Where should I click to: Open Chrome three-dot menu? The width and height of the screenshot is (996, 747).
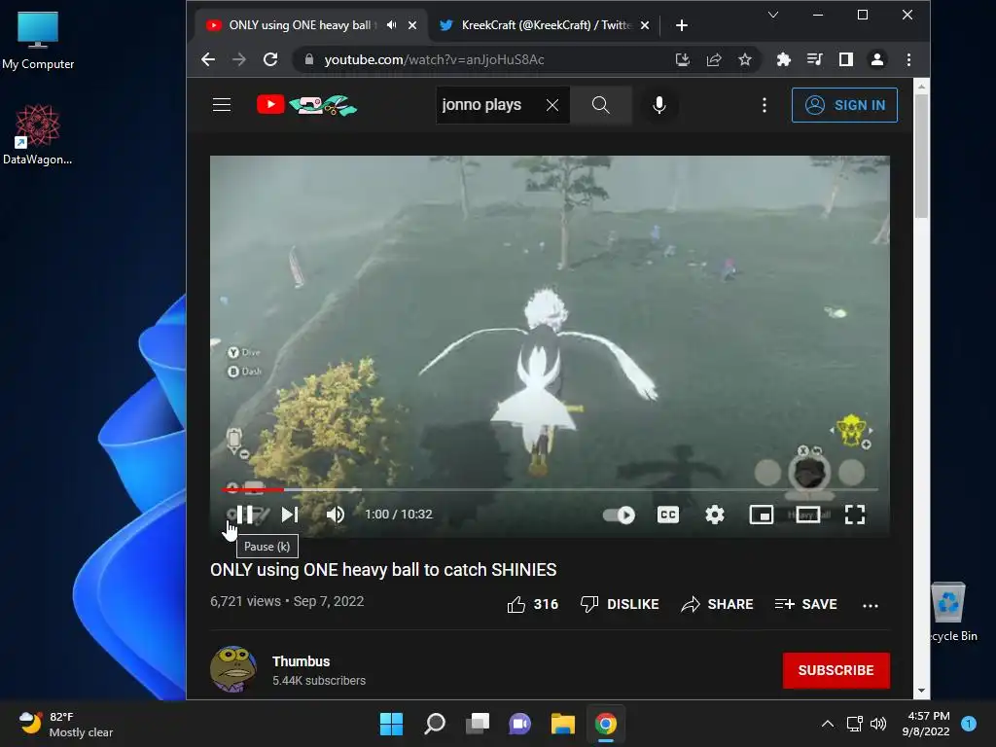tap(909, 59)
